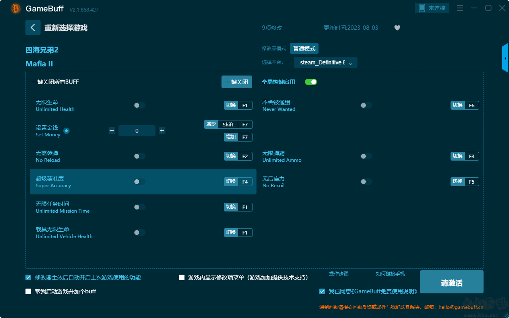Enable Unlimited Ammo switch
The width and height of the screenshot is (509, 318).
coord(366,156)
